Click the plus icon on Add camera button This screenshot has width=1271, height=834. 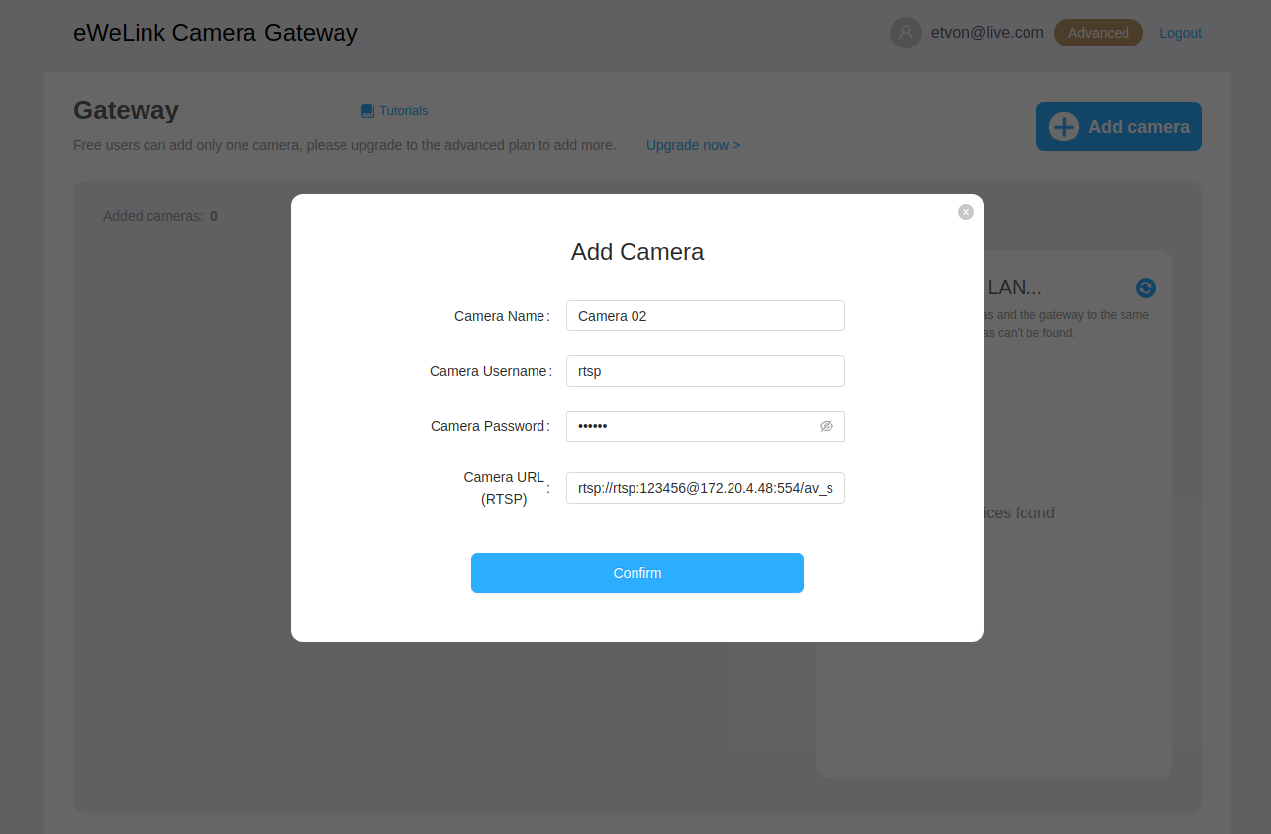[x=1062, y=127]
